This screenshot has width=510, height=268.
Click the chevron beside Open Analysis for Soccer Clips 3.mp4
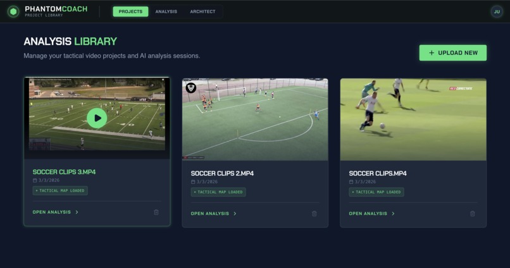pos(77,212)
